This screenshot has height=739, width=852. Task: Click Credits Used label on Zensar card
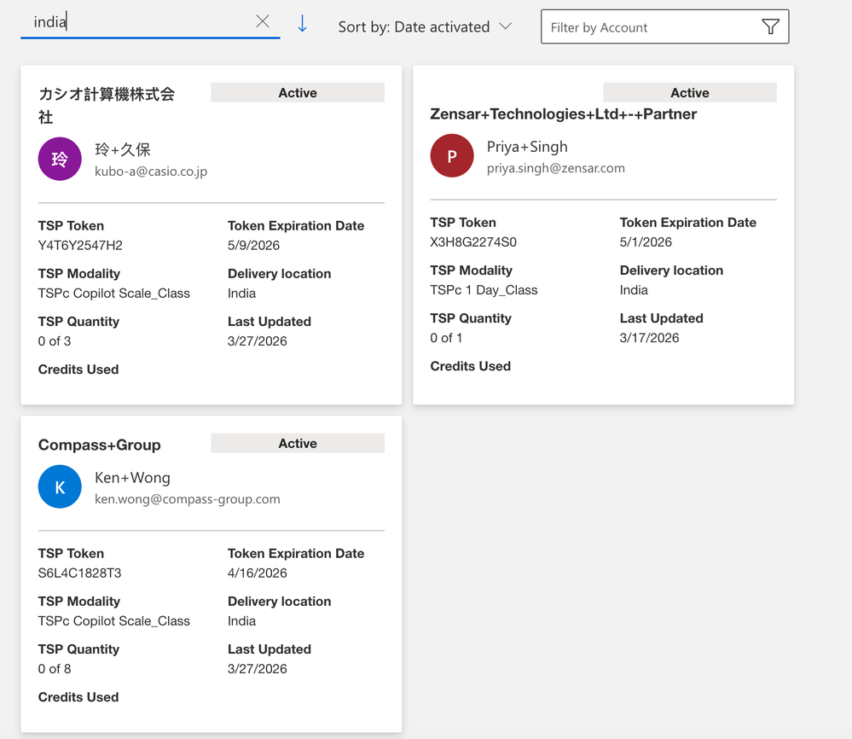pyautogui.click(x=471, y=366)
